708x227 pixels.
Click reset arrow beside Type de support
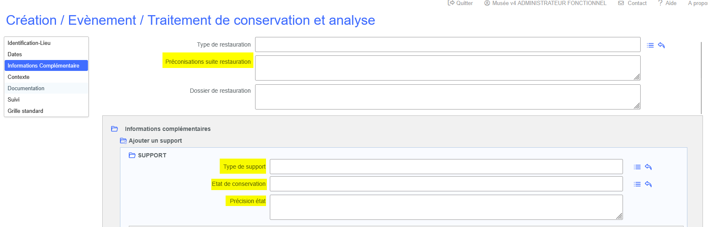pos(648,167)
